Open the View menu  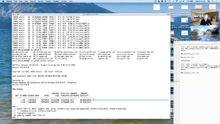point(26,1)
